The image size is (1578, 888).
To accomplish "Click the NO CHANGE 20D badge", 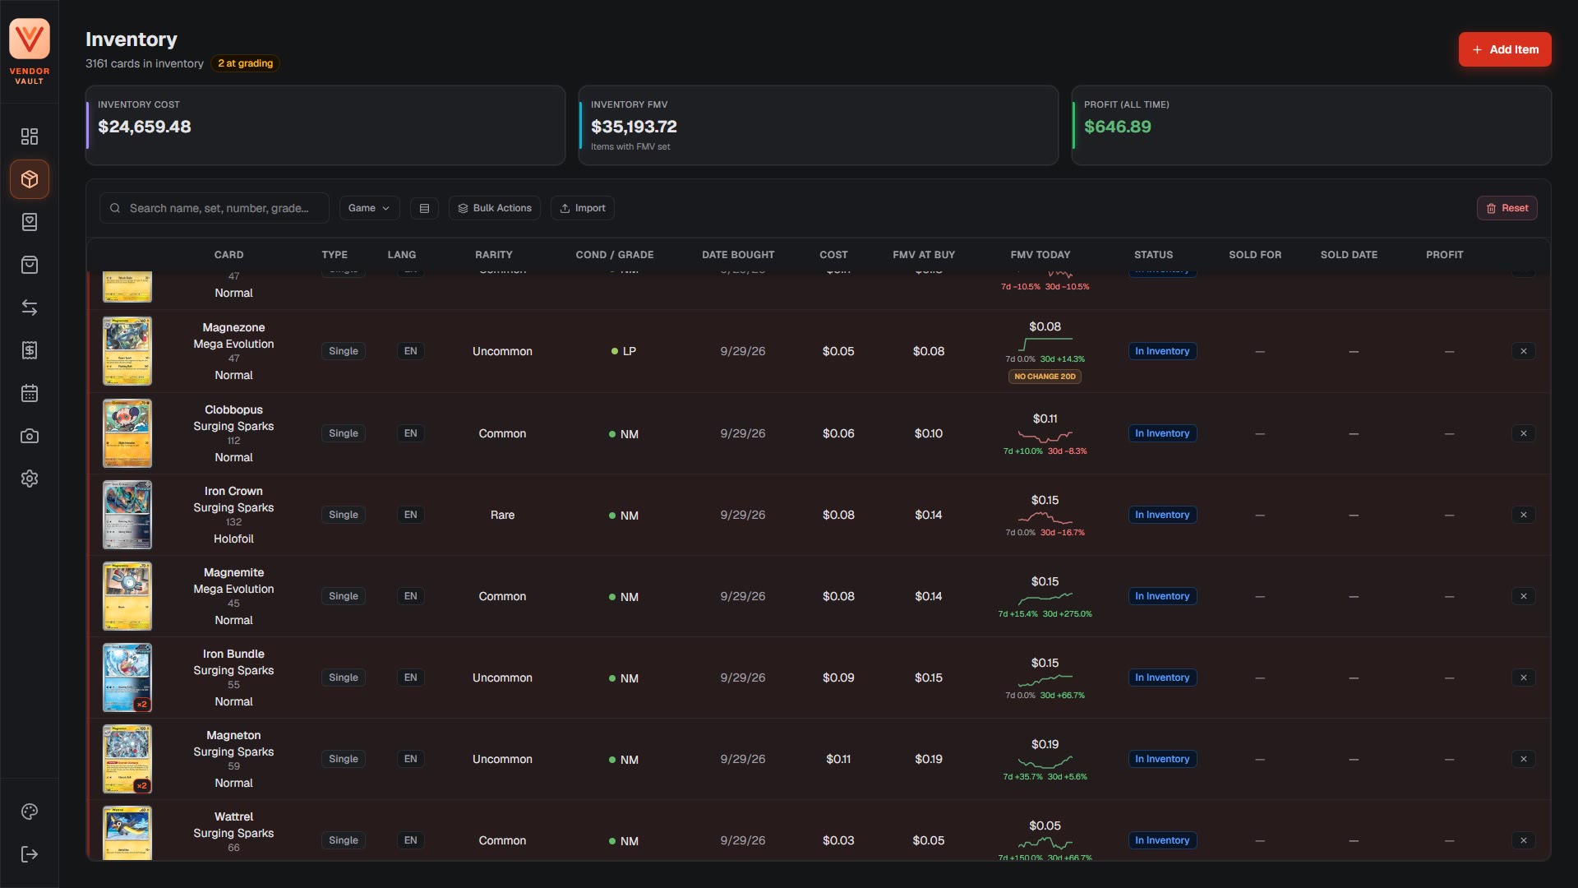I will tap(1045, 377).
